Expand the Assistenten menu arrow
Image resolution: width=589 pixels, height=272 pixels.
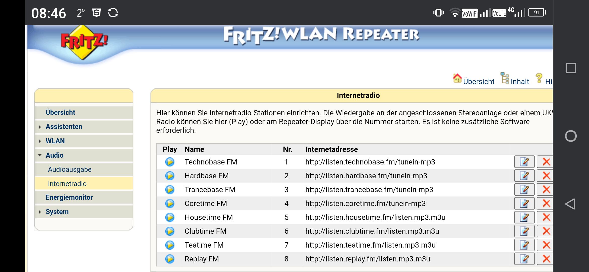(40, 127)
